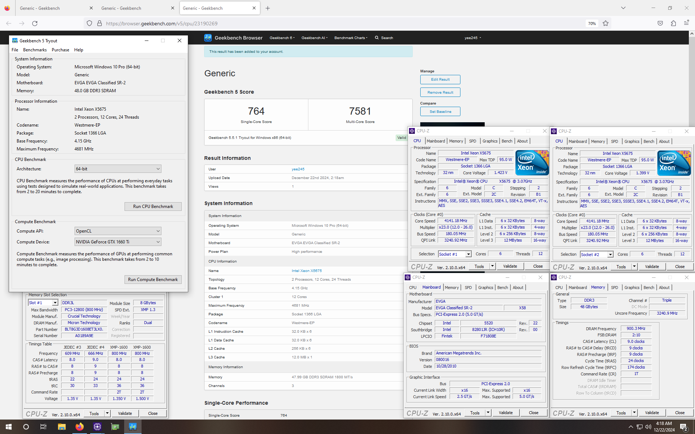Open Firefox extensions puzzle icon
This screenshot has height=434, width=695.
point(673,24)
